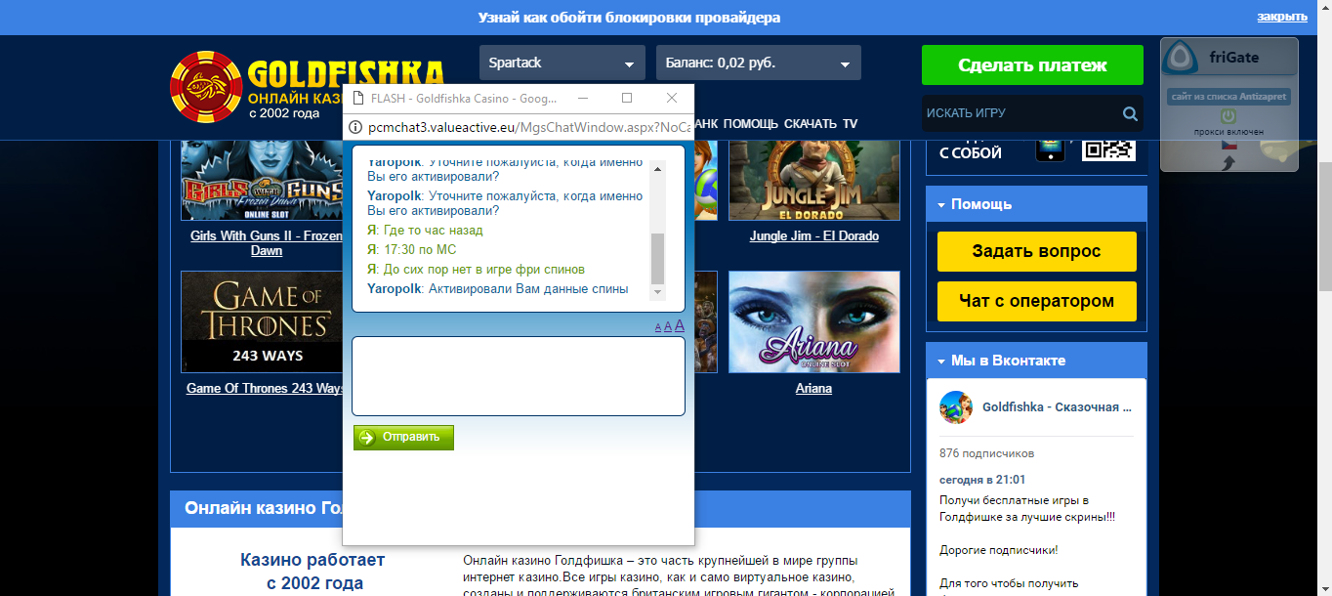Click the Goldfishka casino chip logo
Image resolution: width=1332 pixels, height=596 pixels.
click(205, 86)
